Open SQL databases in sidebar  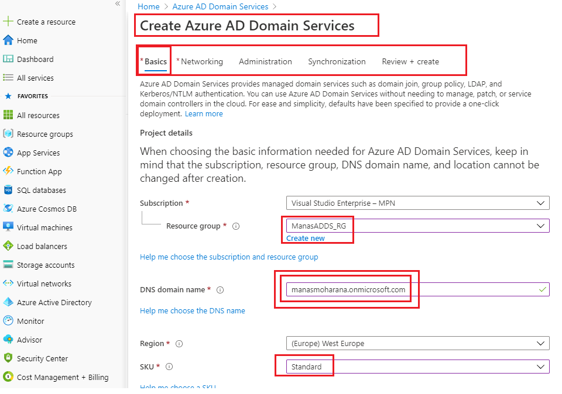click(41, 190)
